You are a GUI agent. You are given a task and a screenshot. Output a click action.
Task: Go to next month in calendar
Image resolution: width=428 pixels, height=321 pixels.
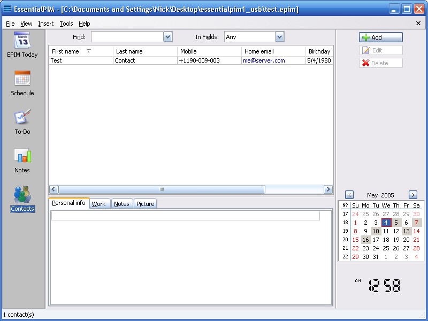(x=412, y=195)
